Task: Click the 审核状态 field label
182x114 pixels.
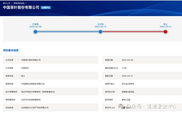Action: [9, 76]
